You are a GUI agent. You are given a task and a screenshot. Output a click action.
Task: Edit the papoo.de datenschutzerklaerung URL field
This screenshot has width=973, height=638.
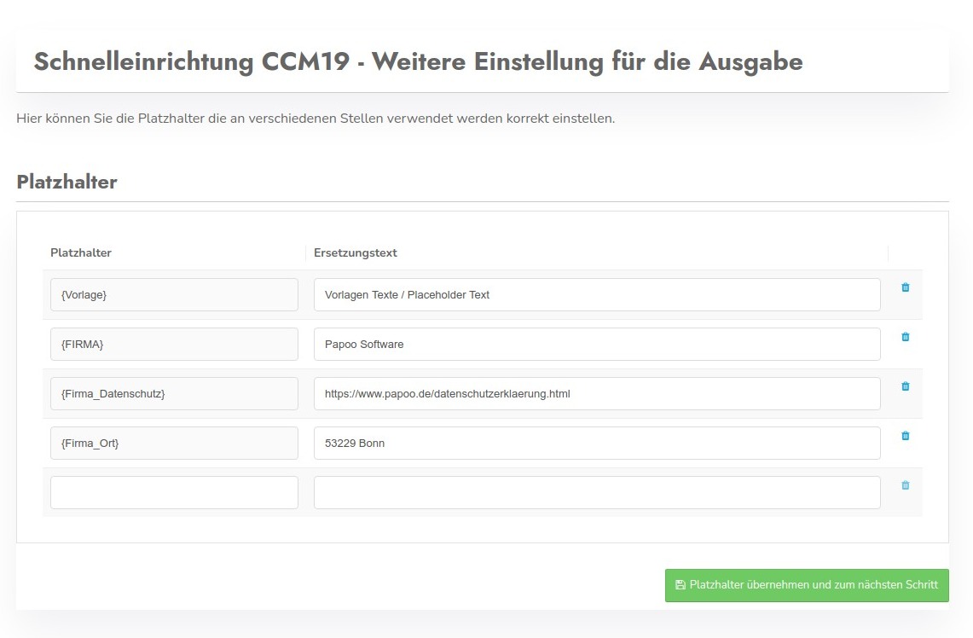(x=596, y=394)
